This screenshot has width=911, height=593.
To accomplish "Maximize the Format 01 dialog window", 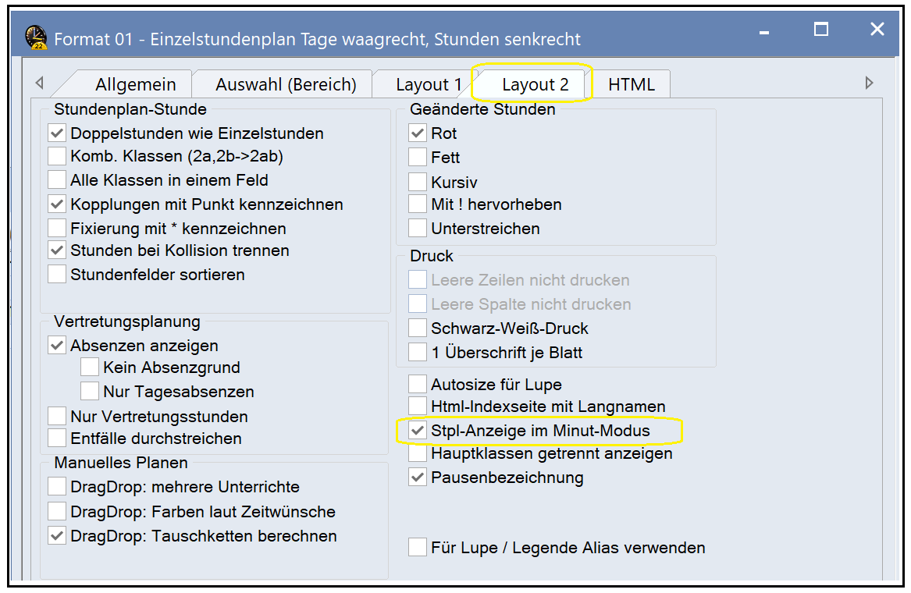I will point(820,30).
